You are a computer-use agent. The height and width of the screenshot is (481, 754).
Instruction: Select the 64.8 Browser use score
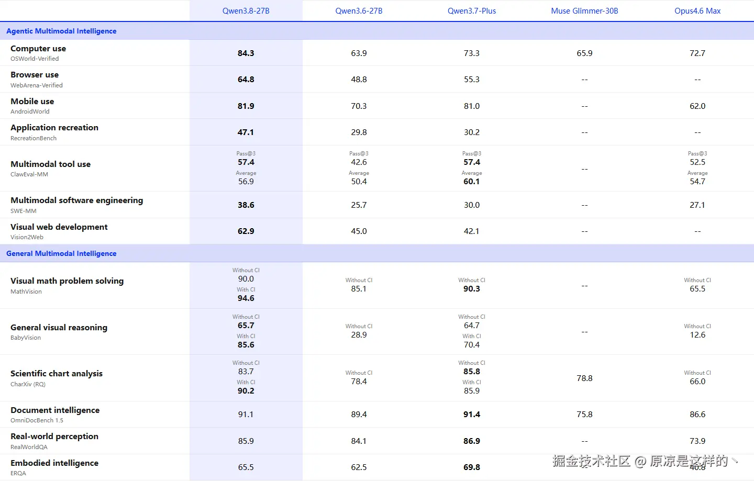(246, 80)
